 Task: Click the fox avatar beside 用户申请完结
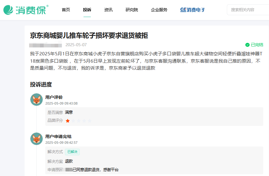click(36, 139)
